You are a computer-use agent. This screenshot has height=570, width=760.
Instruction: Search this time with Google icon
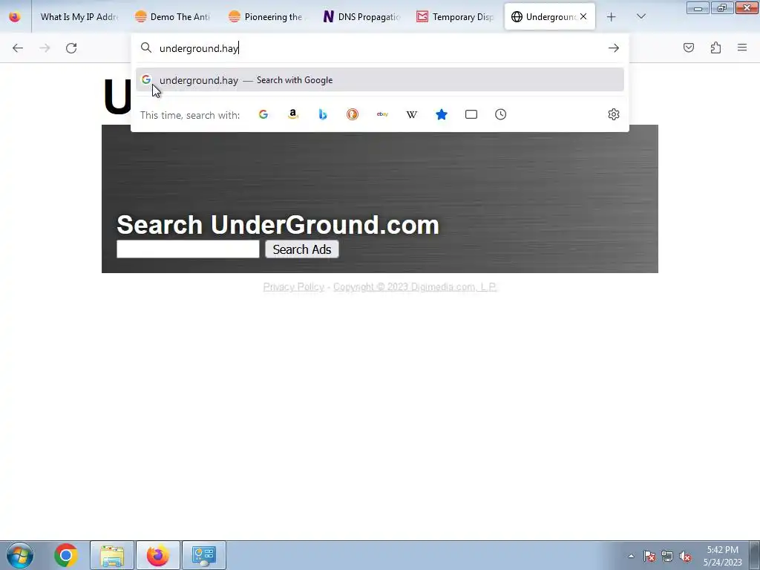point(263,114)
